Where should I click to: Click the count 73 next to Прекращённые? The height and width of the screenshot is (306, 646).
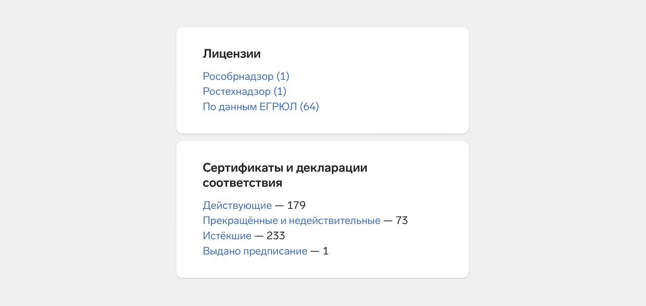coord(401,221)
